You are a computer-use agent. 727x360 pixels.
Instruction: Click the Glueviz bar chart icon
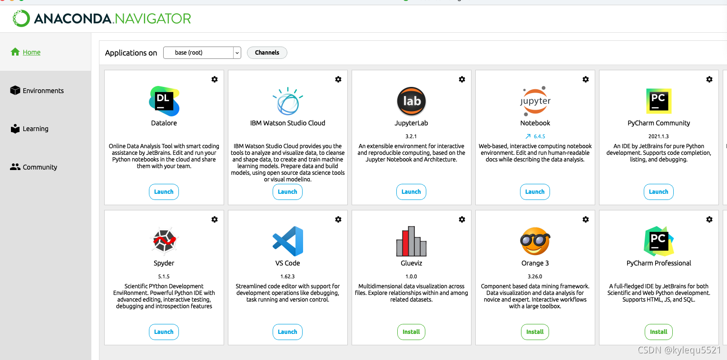coord(411,241)
